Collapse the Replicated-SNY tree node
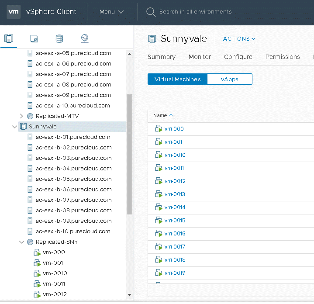The height and width of the screenshot is (304, 314). coord(21,242)
